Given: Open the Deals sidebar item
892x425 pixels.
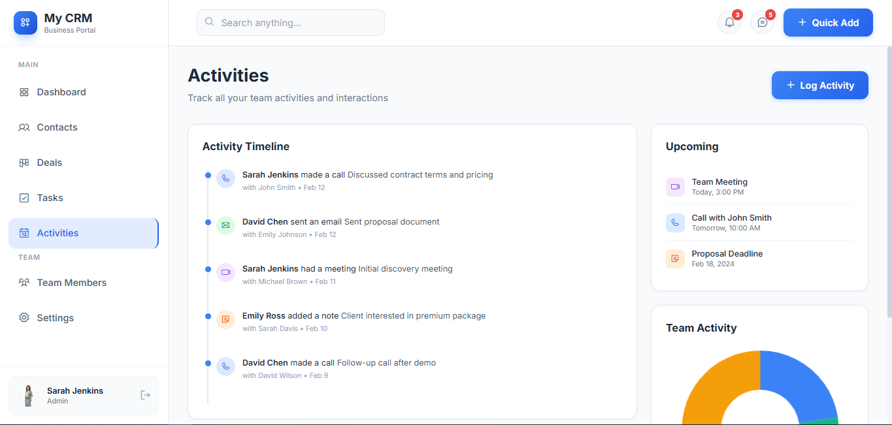Looking at the screenshot, I should tap(50, 163).
